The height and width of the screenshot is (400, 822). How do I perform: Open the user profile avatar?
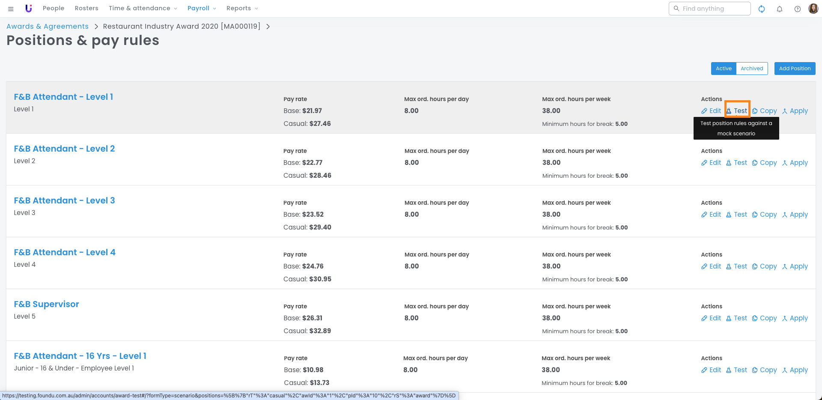[813, 9]
